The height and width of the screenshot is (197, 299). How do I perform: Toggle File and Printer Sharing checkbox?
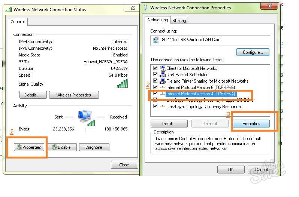coord(155,81)
